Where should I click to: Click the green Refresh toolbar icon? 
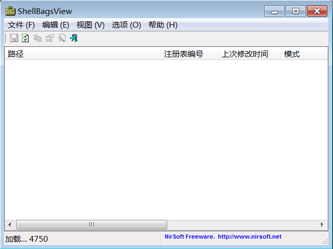coord(26,38)
